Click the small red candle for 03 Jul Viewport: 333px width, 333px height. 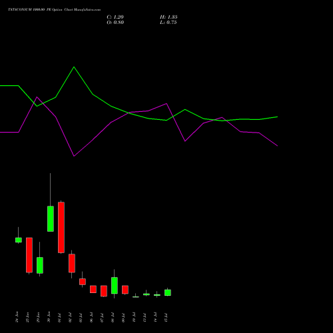(83, 282)
